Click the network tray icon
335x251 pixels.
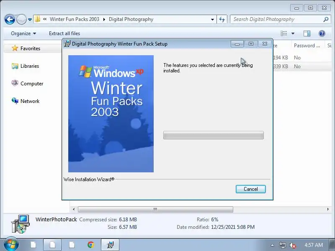(x=282, y=245)
